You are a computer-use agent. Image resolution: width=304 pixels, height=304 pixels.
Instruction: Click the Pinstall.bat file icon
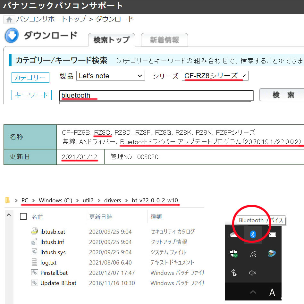pyautogui.click(x=34, y=272)
